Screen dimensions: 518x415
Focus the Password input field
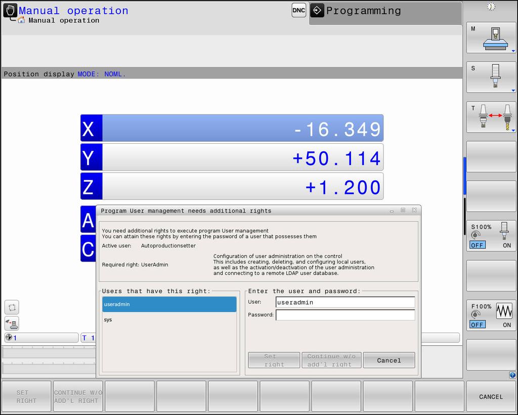point(345,315)
